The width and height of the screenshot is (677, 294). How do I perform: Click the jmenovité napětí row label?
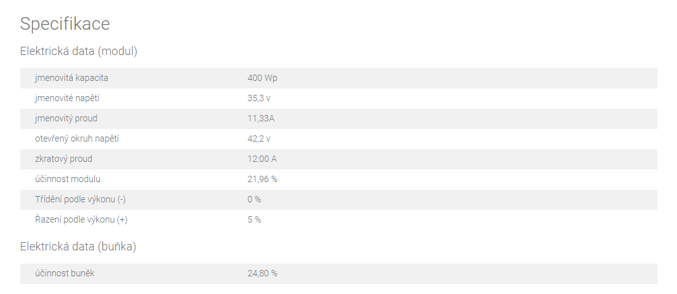67,99
